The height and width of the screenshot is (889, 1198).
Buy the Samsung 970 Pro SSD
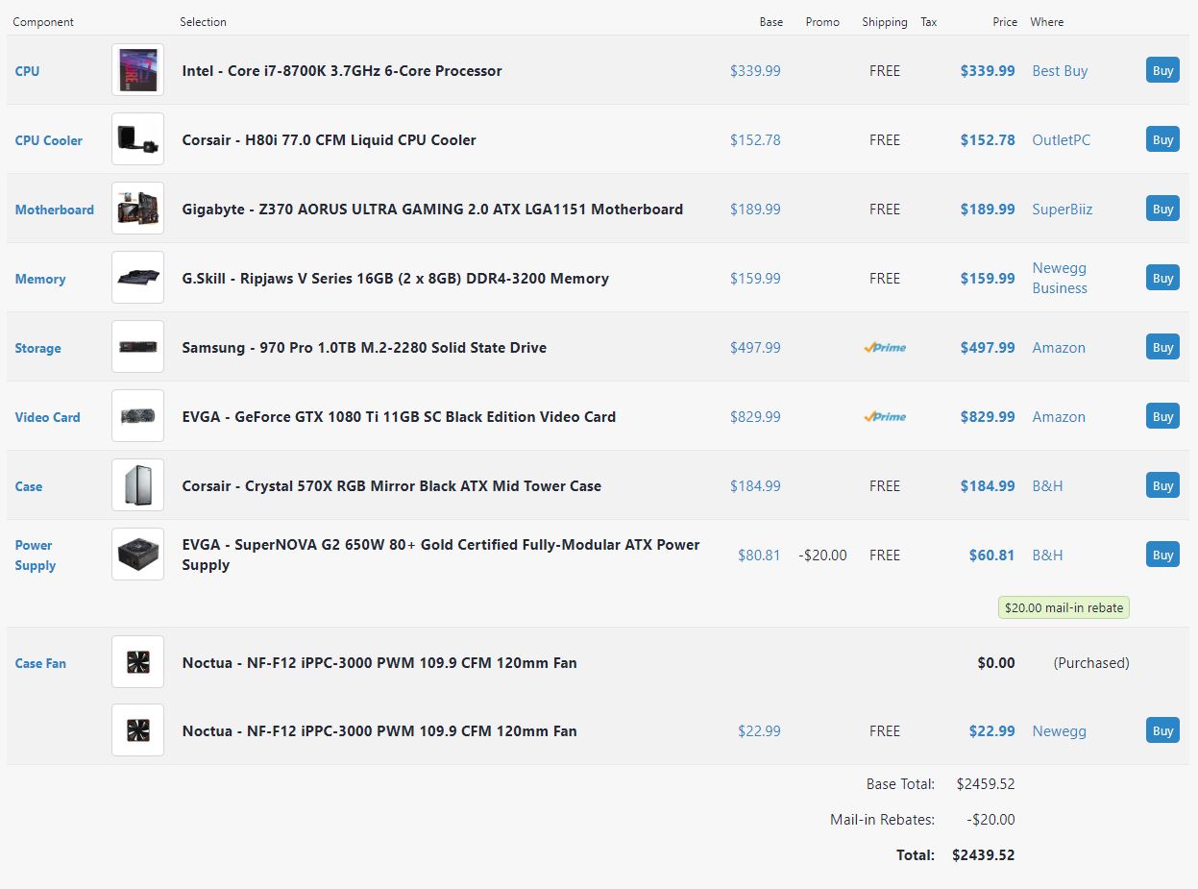click(x=1162, y=347)
